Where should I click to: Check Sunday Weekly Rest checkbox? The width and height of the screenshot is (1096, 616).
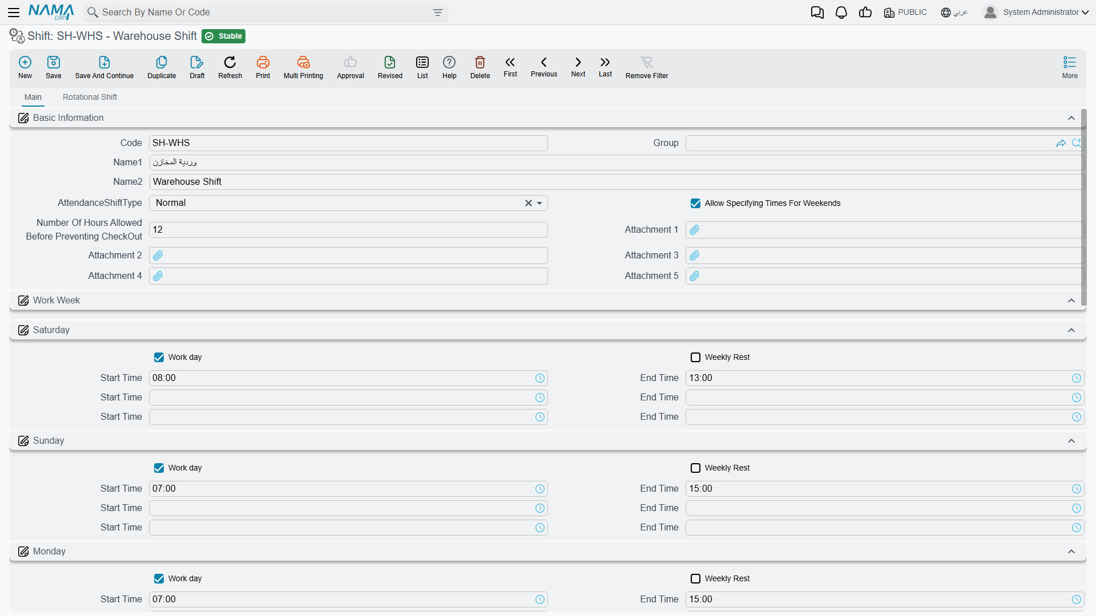(x=695, y=468)
